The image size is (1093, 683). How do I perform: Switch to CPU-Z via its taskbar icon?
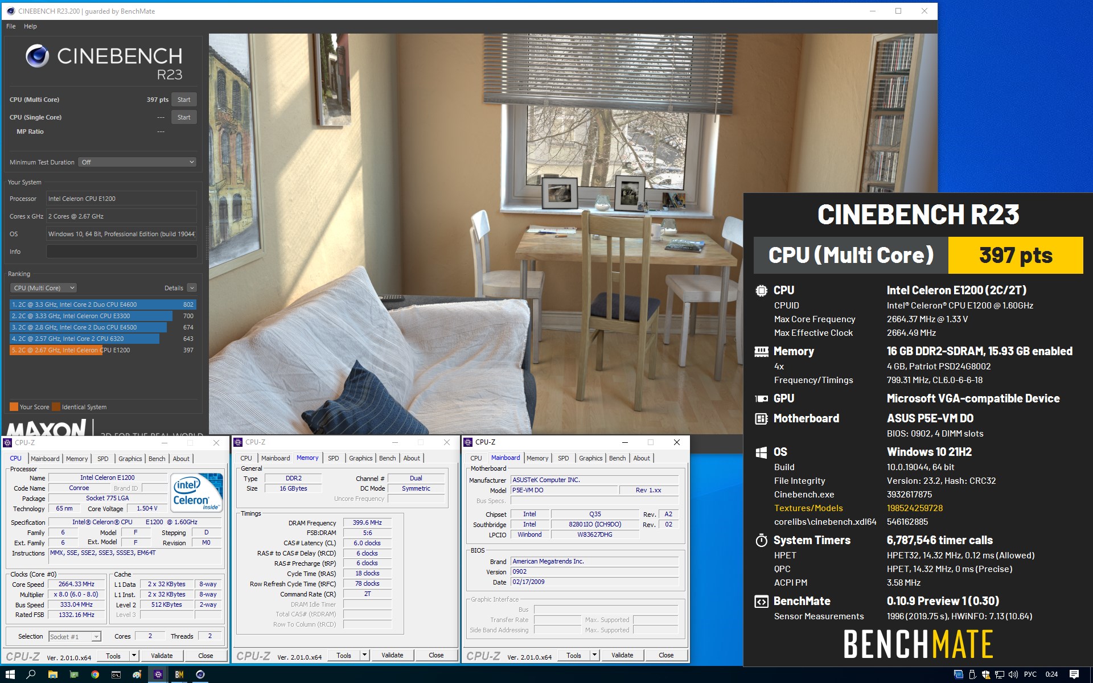(158, 674)
